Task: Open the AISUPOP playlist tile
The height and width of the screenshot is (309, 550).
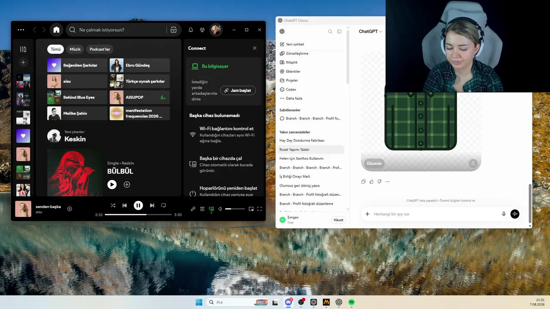Action: [140, 97]
